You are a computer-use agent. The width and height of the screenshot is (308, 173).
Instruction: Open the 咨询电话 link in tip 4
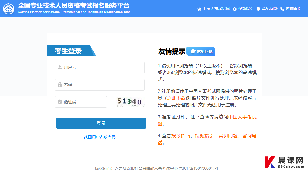click(x=249, y=136)
